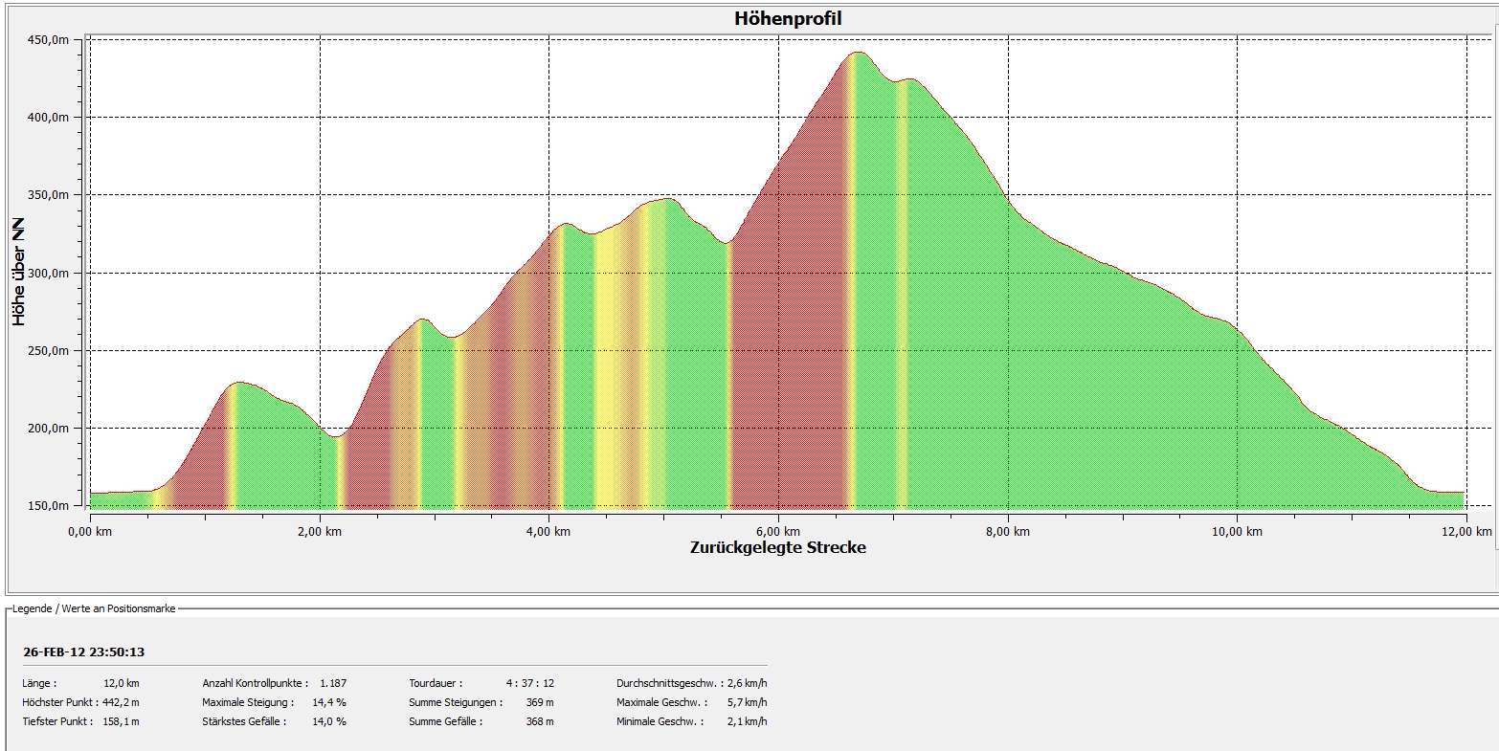Viewport: 1499px width, 751px height.
Task: Click the 'Legende / Werte an Positionsmarke' group heading
Action: click(x=94, y=608)
